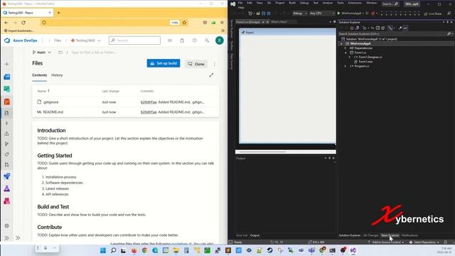The width and height of the screenshot is (455, 256).
Task: Click the Azure DevOps search field
Action: [x=134, y=41]
